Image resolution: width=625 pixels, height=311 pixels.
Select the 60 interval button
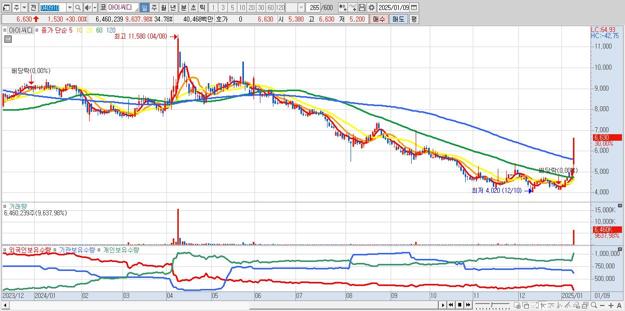click(270, 8)
